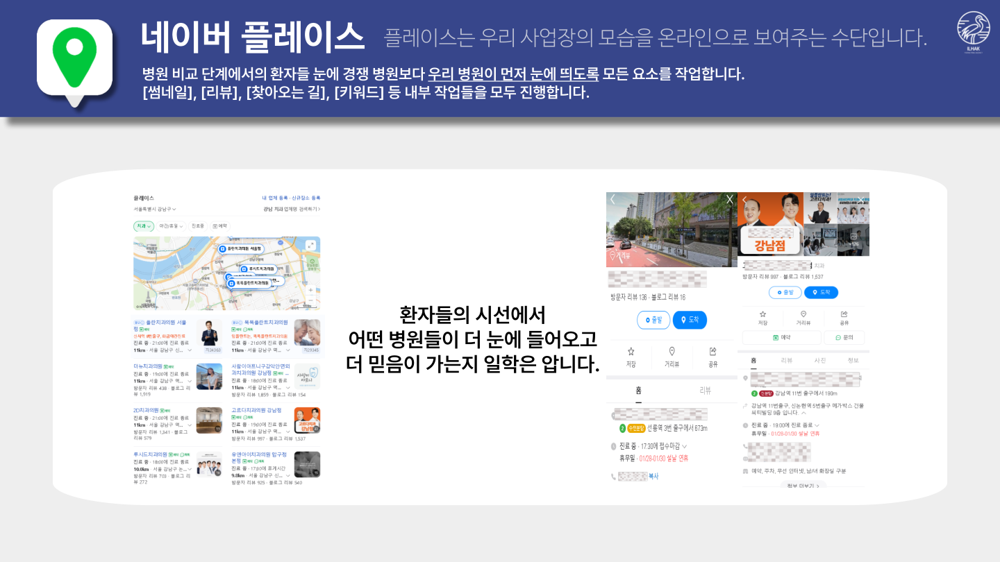Expand details of 2D치과의원 listing
The width and height of the screenshot is (1000, 562).
[x=190, y=425]
